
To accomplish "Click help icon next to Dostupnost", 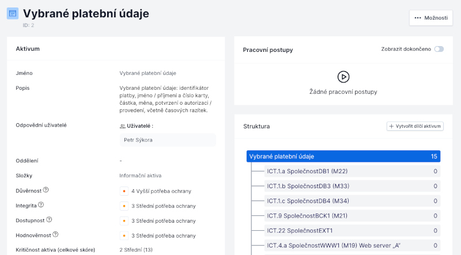I will [49, 220].
